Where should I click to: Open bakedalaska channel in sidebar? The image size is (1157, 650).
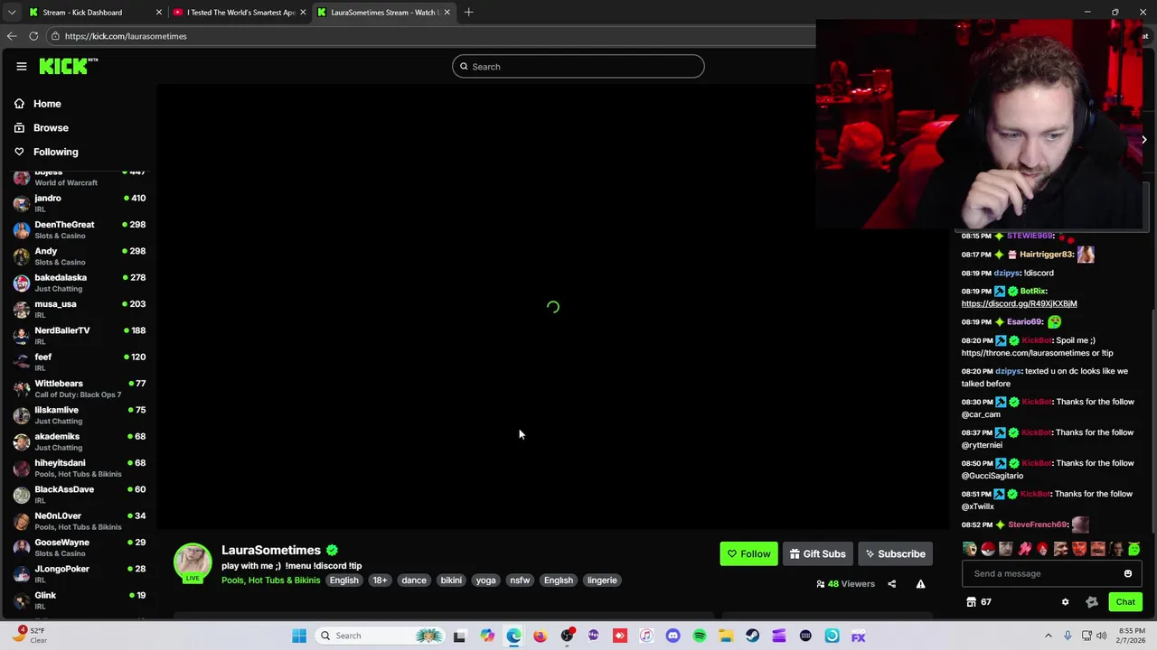point(80,283)
